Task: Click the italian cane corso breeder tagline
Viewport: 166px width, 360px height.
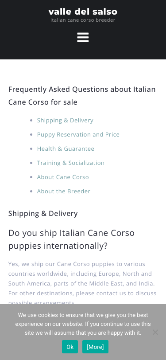Action: click(83, 20)
